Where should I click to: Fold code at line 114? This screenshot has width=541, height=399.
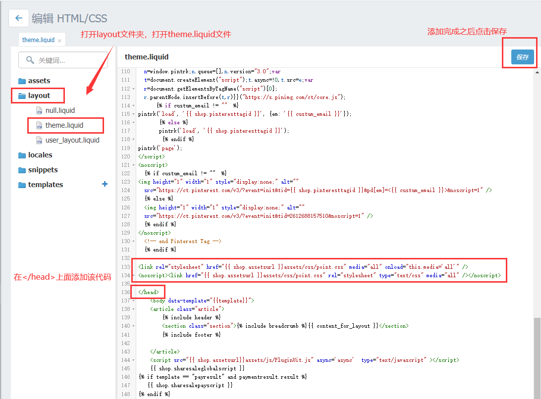tap(134, 105)
